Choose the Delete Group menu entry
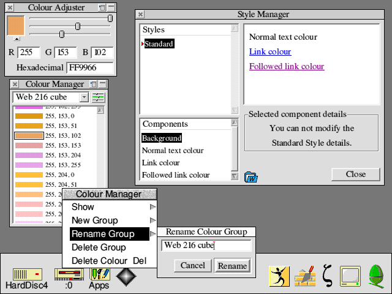392x294 pixels. pos(110,247)
